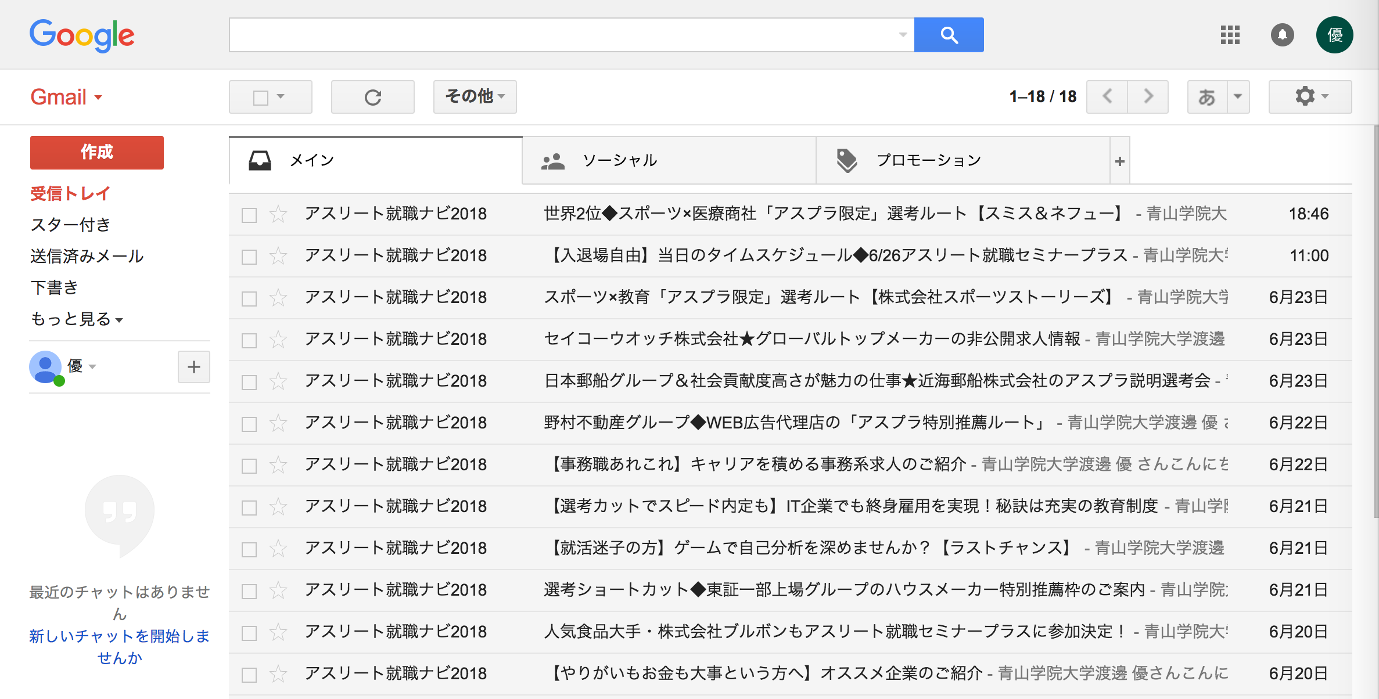
Task: Star the 人気食品大手・株式会社ブルボン email
Action: coord(278,632)
